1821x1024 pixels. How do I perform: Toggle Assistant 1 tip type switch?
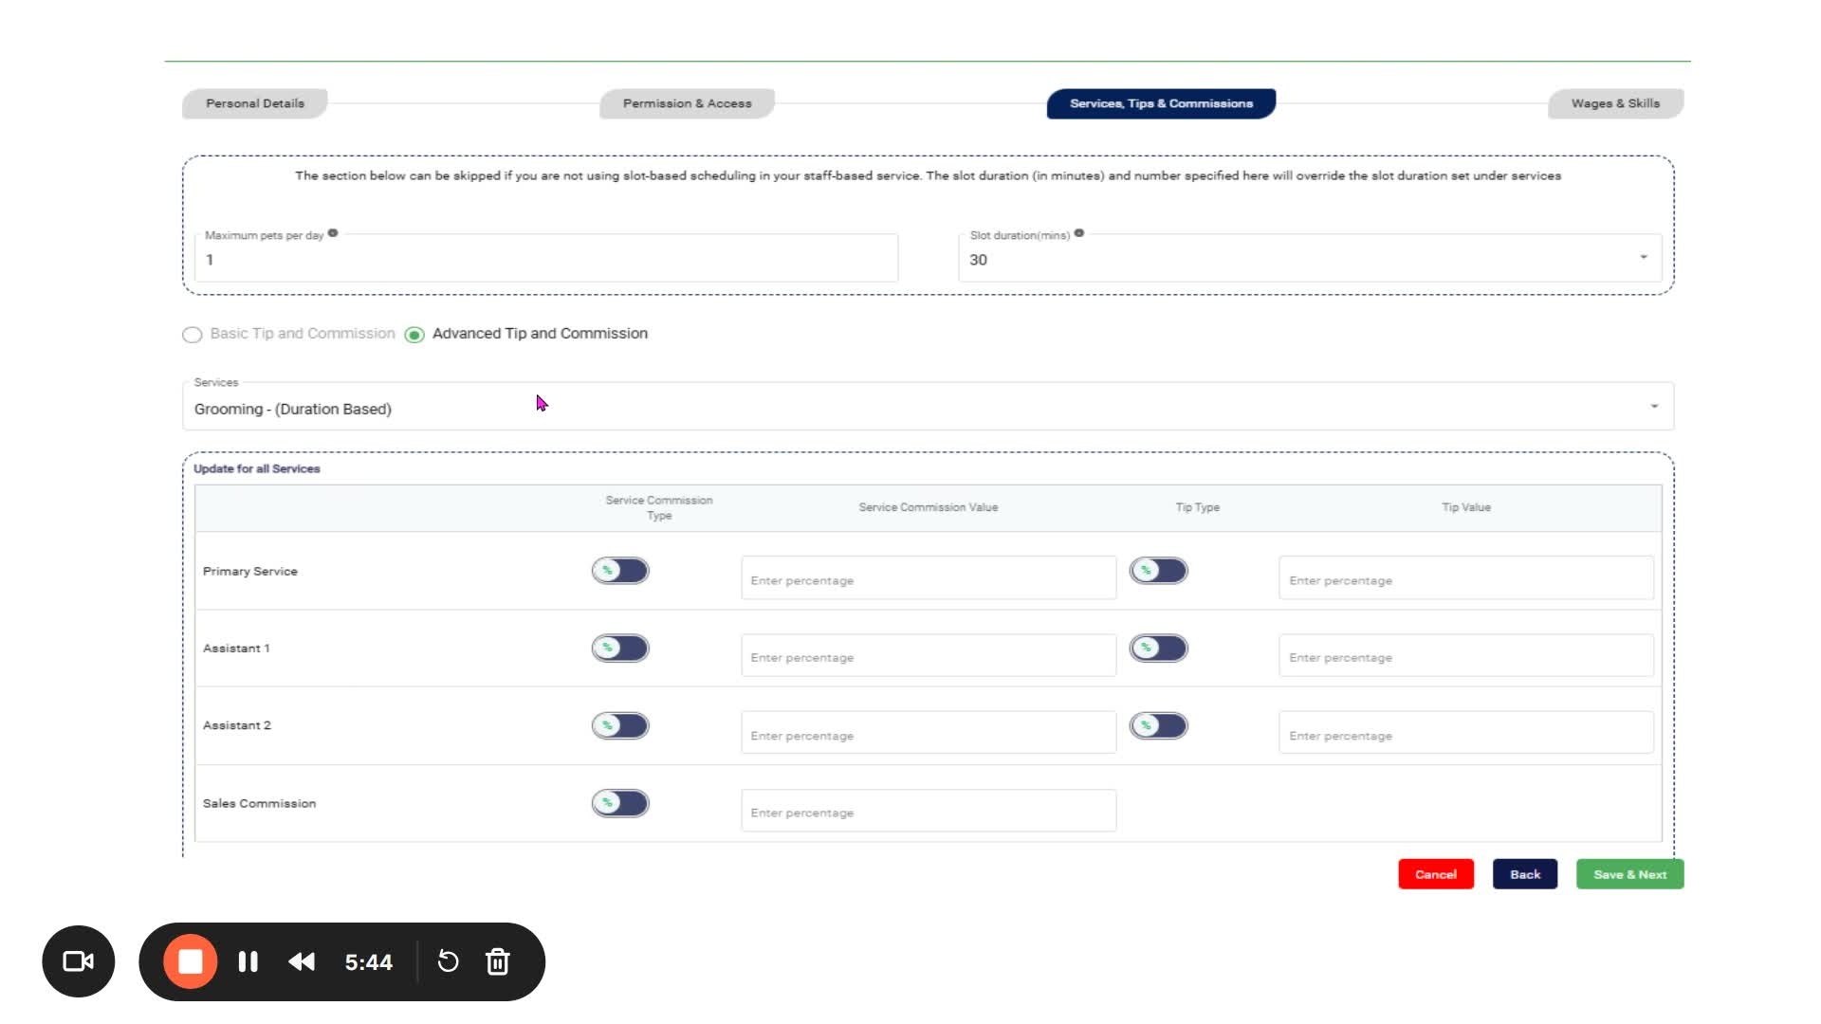point(1158,649)
